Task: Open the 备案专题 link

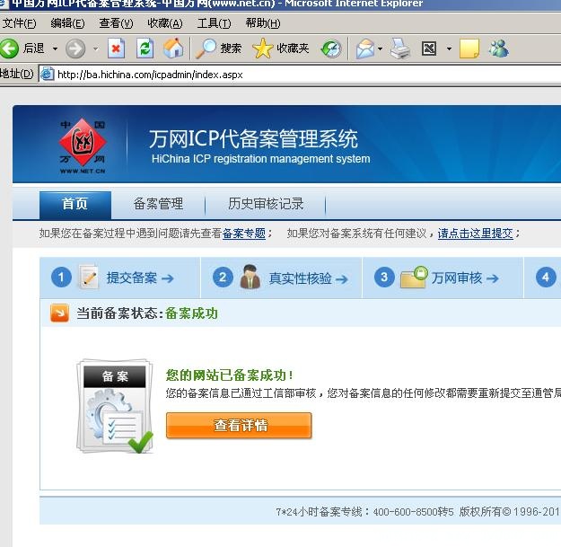Action: pos(243,234)
